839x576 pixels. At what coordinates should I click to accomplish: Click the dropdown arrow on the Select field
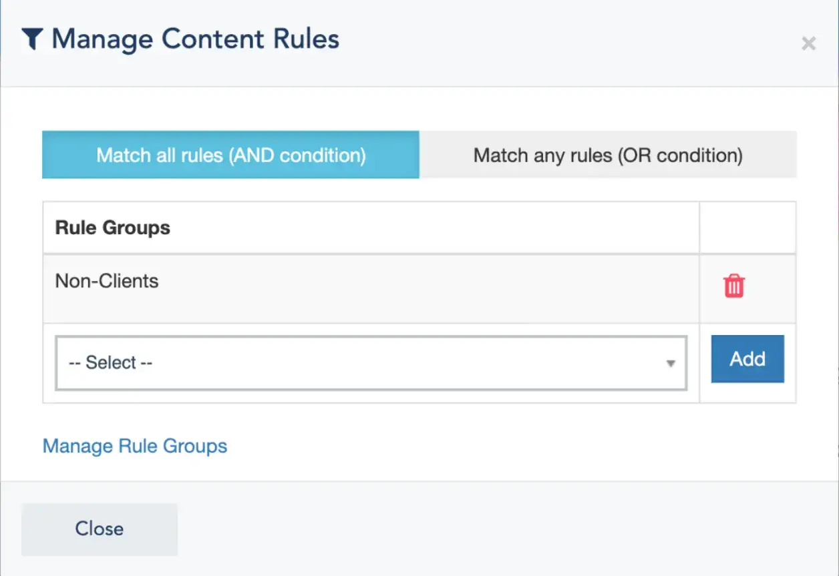pos(670,362)
